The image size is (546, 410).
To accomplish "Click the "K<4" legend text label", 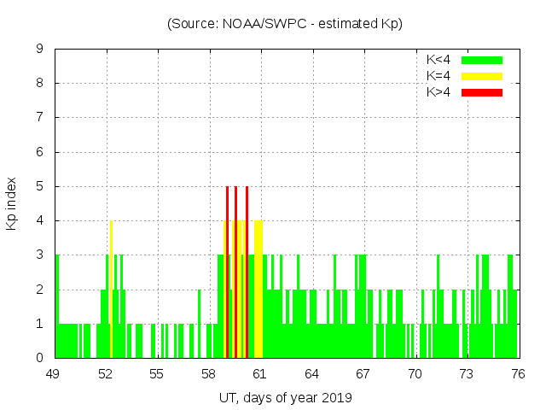I will pyautogui.click(x=438, y=60).
